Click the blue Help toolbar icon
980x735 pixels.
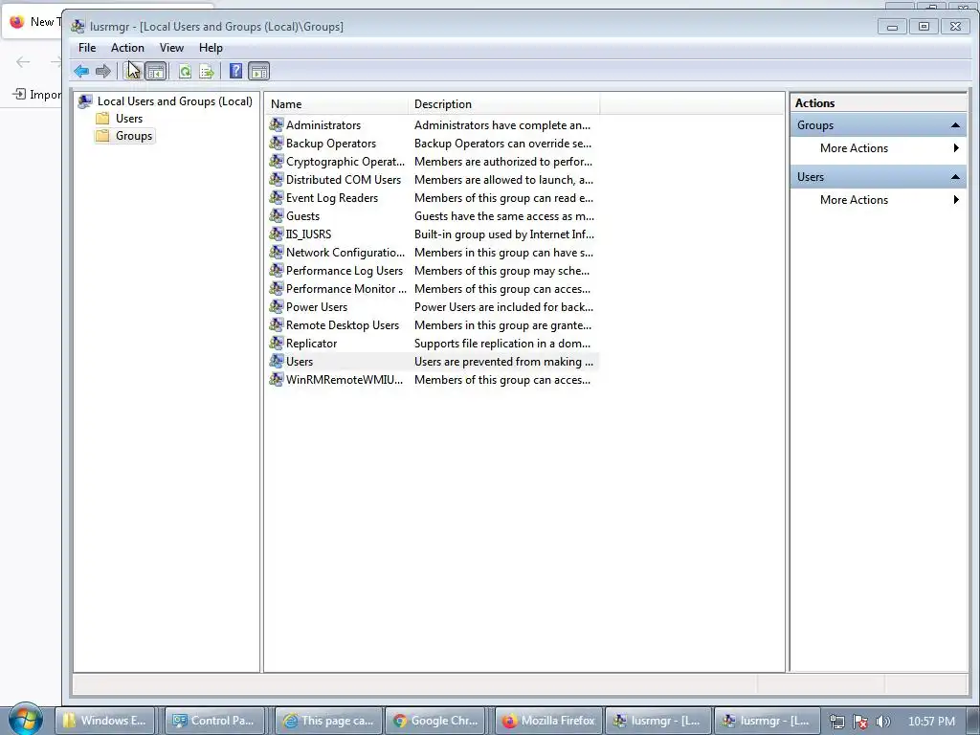[235, 71]
